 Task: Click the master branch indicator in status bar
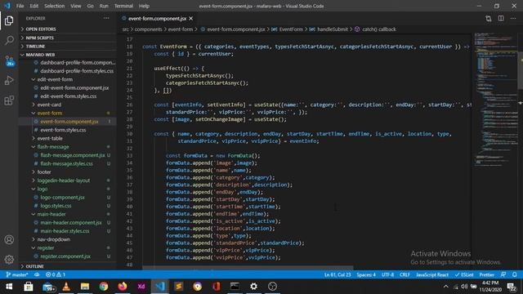pos(17,274)
